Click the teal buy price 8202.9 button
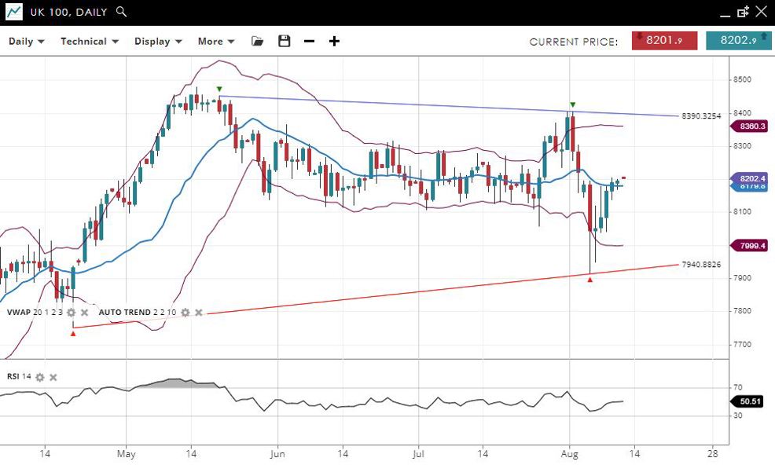Viewport: 775px width, 465px height. [738, 41]
